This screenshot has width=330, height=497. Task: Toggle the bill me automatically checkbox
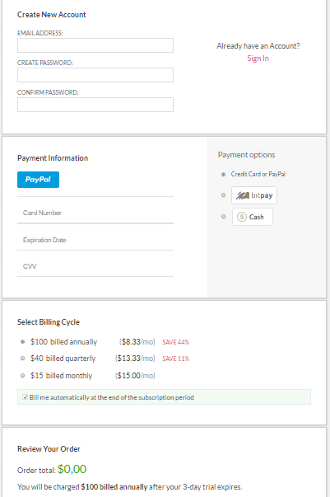pyautogui.click(x=26, y=397)
